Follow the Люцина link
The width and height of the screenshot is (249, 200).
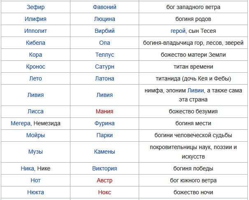coord(105,19)
